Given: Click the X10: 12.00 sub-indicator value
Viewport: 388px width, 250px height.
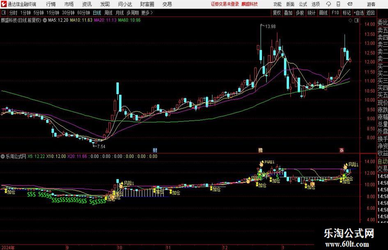Looking at the screenshot, I should coord(56,156).
